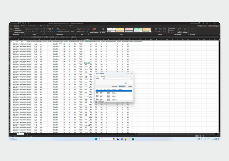Click Объединить и поместить в центре
Viewport: 229px width, 161px height.
(65, 32)
